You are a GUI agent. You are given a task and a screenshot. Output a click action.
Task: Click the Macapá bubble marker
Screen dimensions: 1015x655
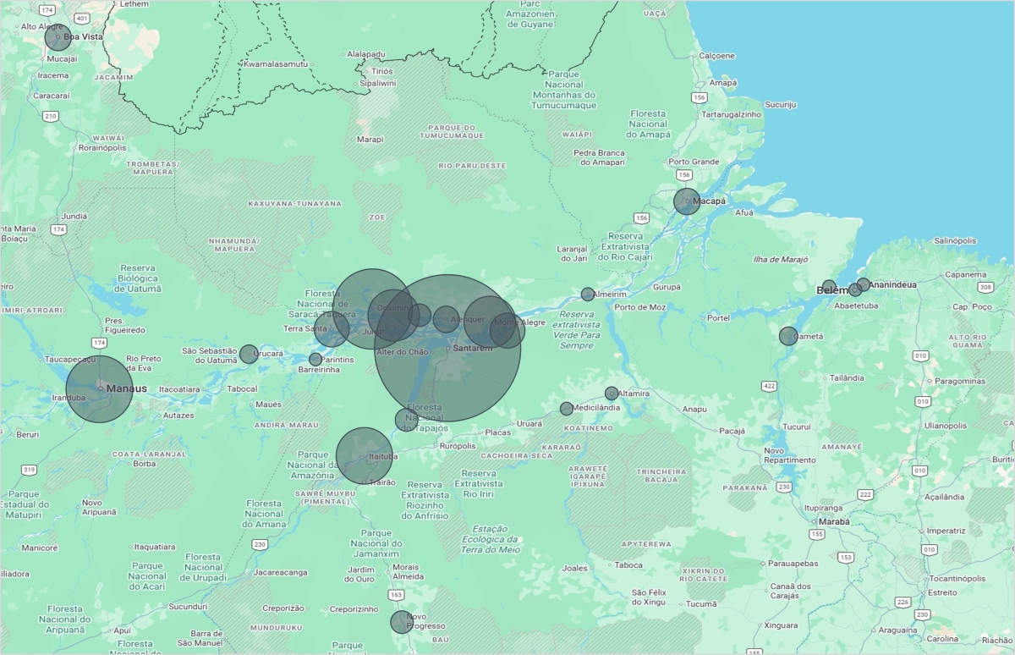coord(687,201)
